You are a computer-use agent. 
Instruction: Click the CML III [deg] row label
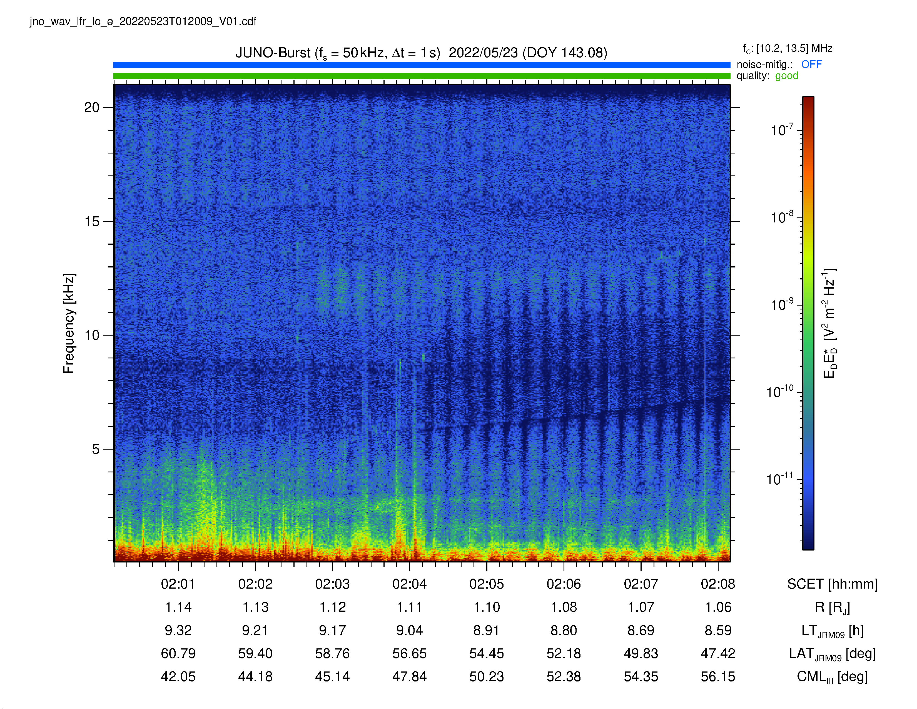pos(832,677)
